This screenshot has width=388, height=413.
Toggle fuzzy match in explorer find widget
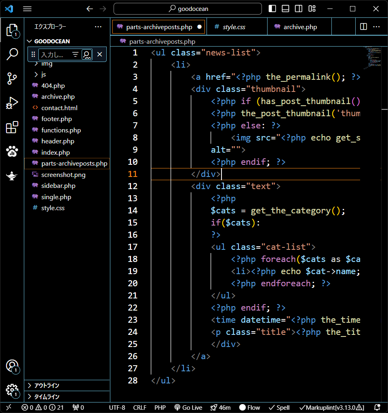click(x=87, y=55)
